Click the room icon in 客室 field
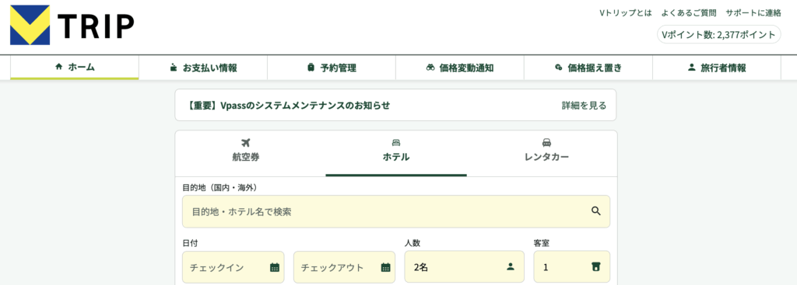This screenshot has width=797, height=285. tap(595, 266)
